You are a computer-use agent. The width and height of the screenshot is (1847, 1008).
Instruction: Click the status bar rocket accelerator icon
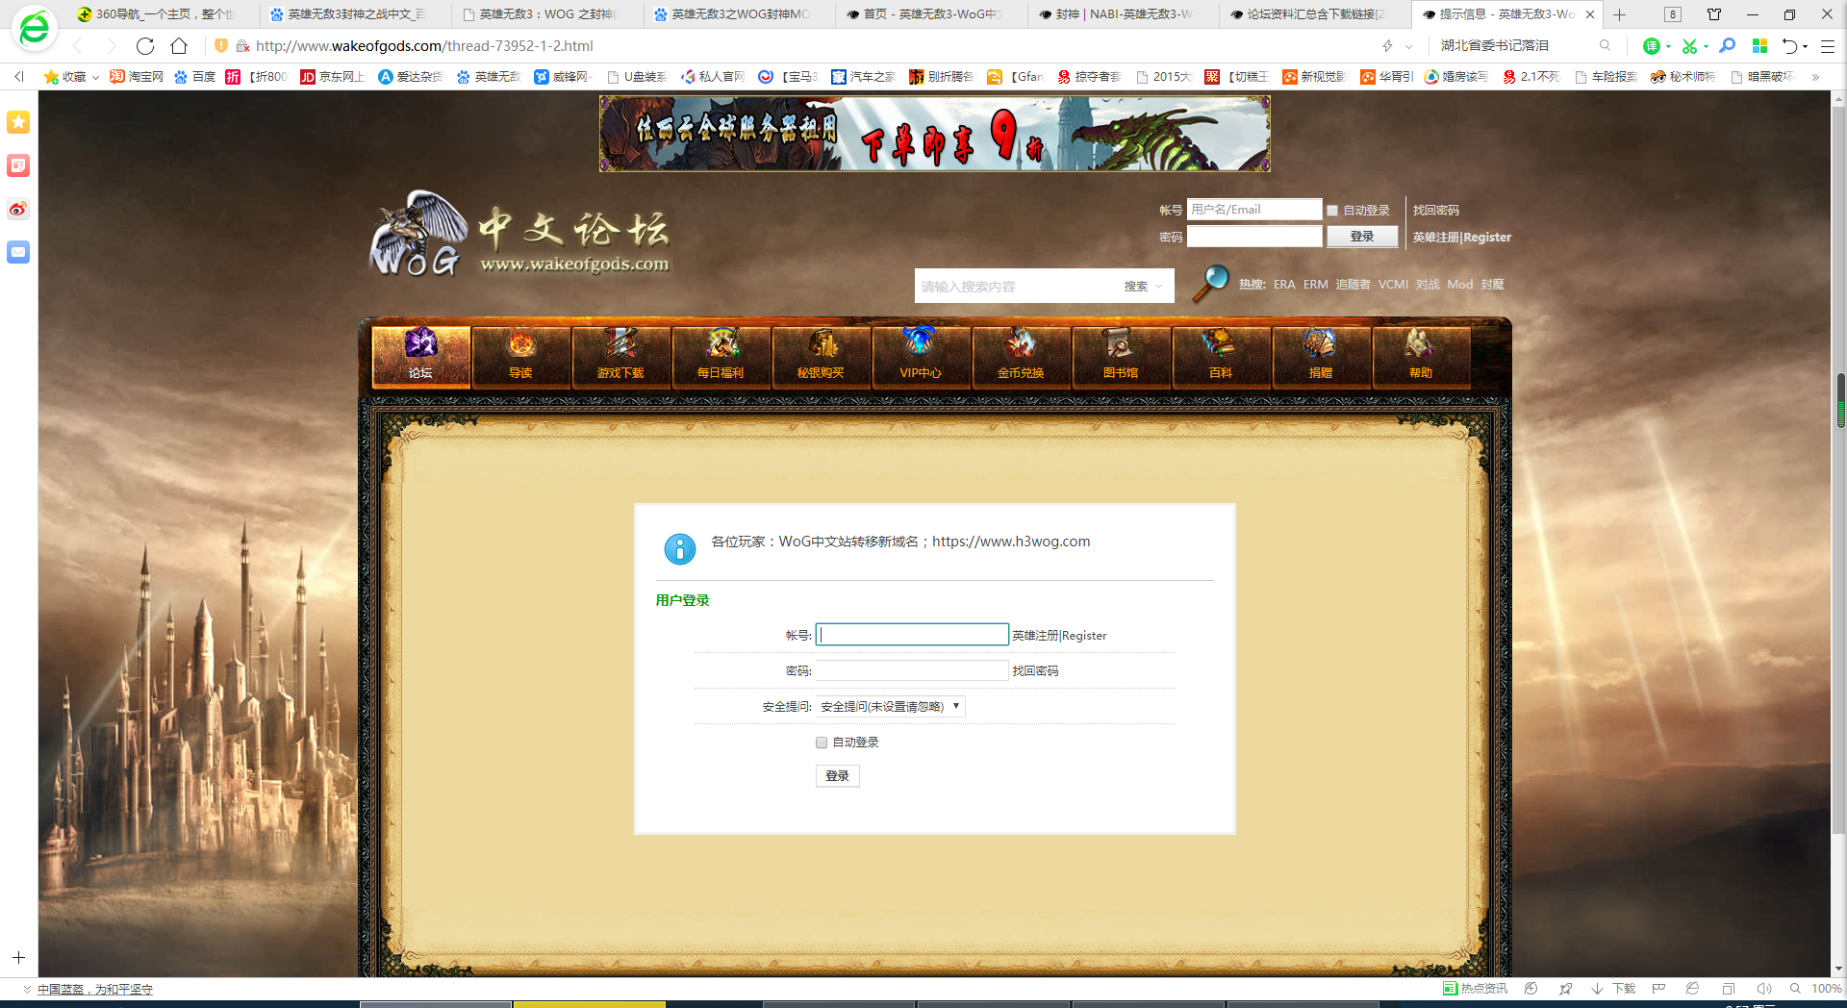tap(1566, 989)
